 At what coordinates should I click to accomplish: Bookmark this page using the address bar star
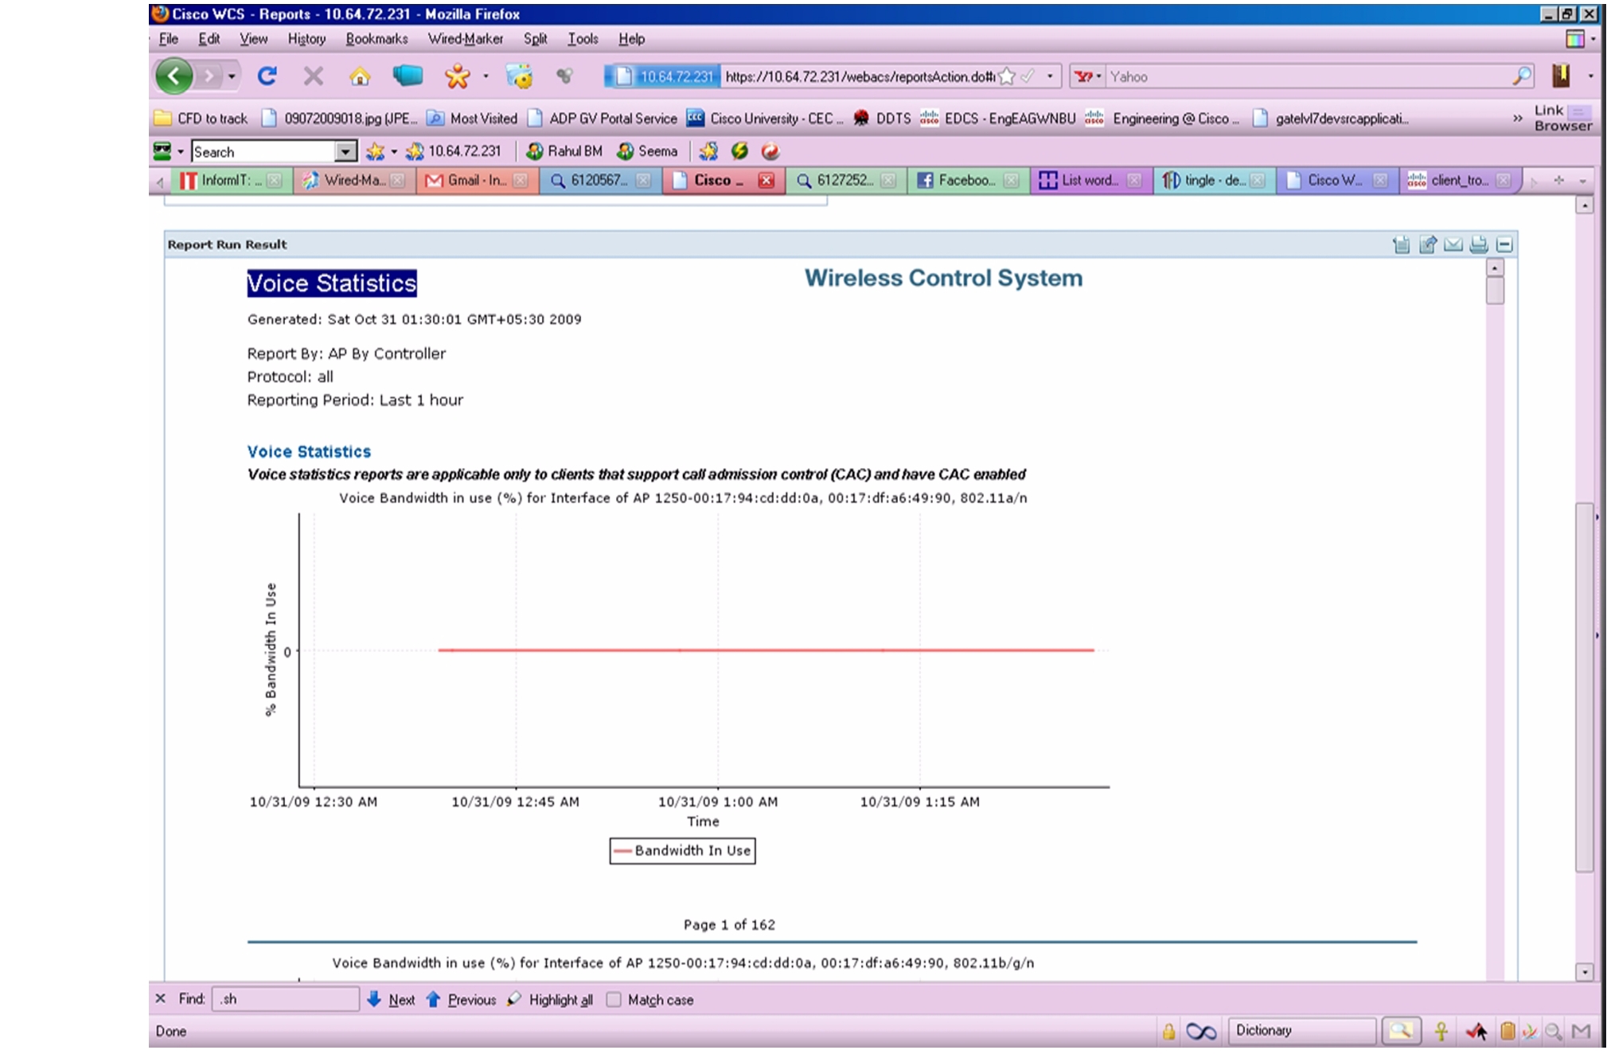point(1007,76)
